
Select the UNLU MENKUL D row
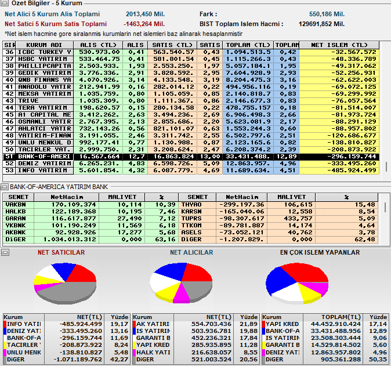coord(191,143)
